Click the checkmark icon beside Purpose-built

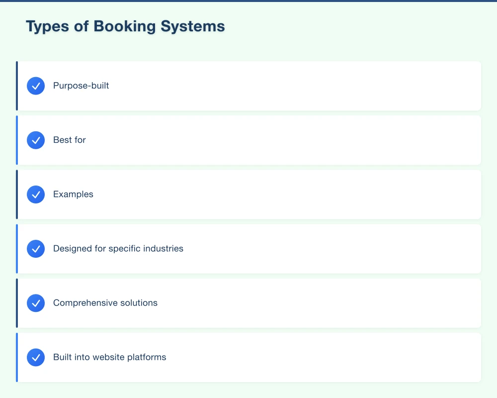(35, 86)
